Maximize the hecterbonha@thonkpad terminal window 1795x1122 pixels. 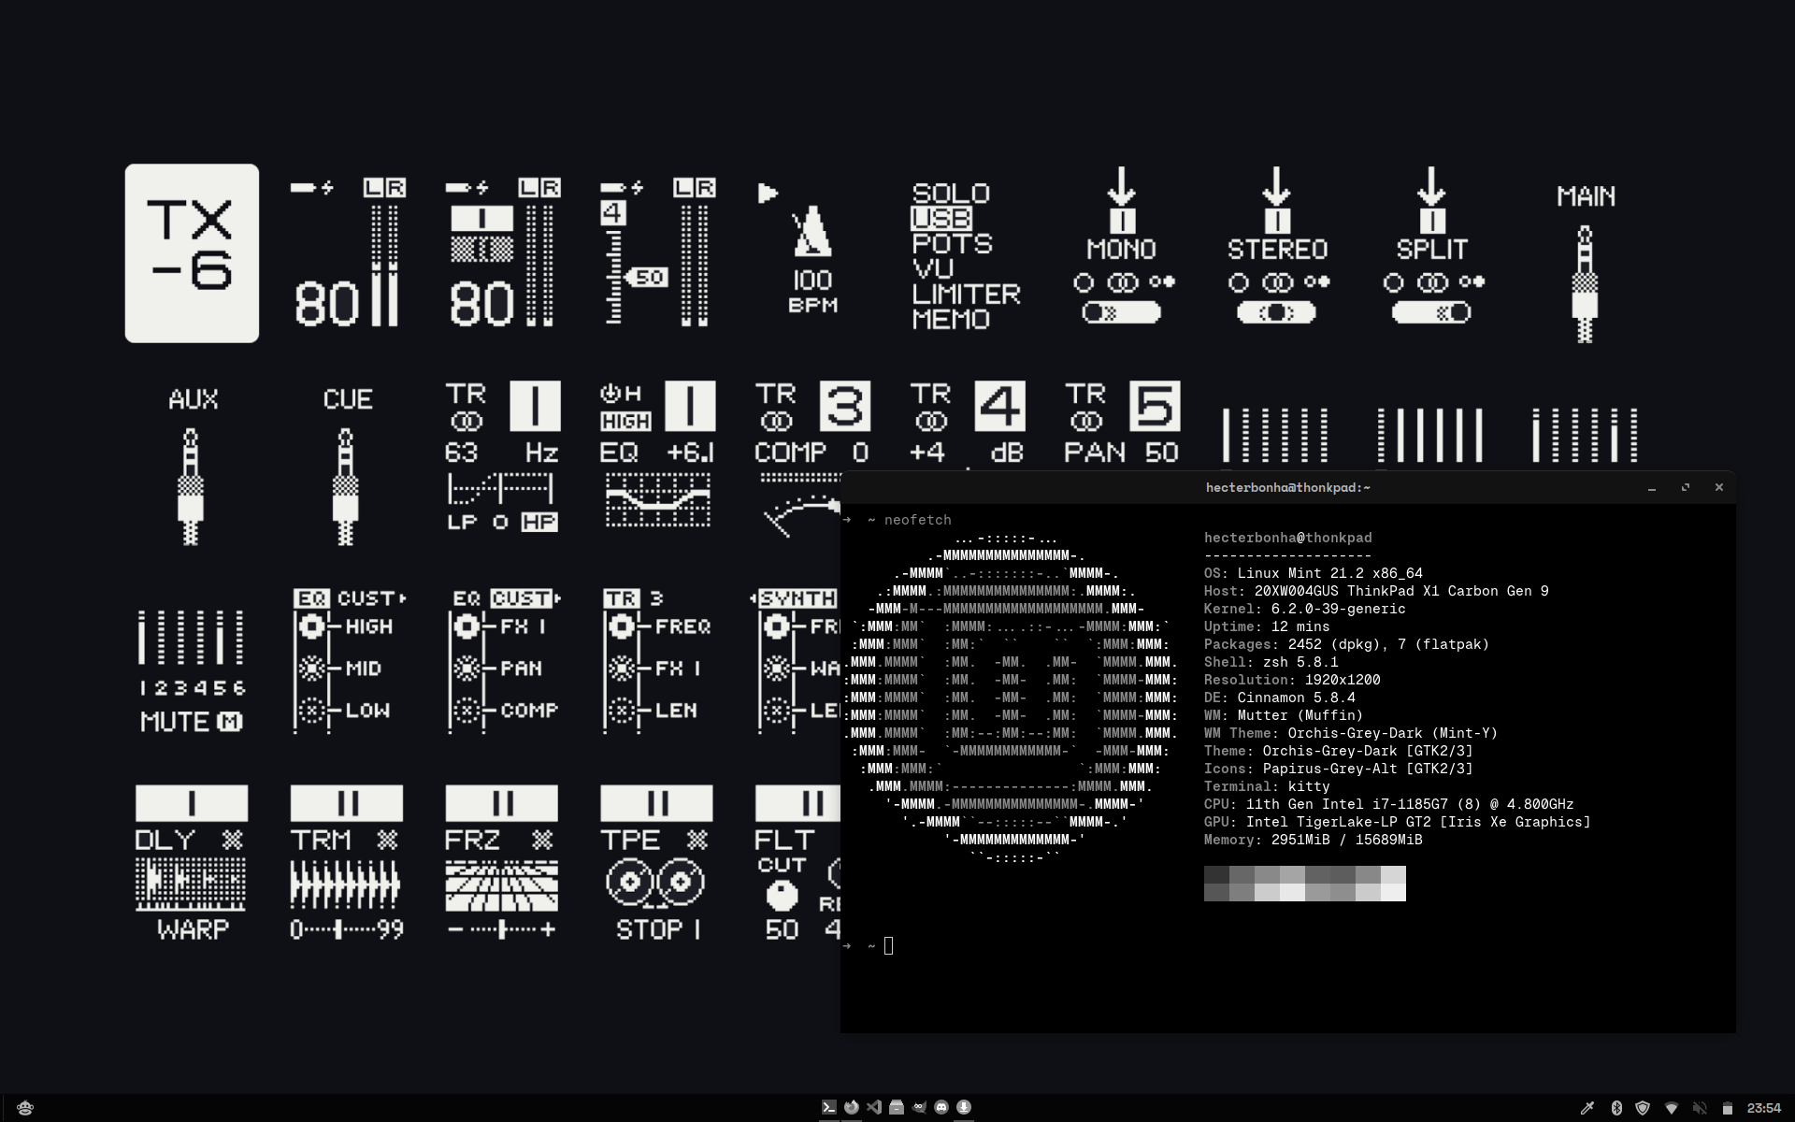pos(1686,488)
